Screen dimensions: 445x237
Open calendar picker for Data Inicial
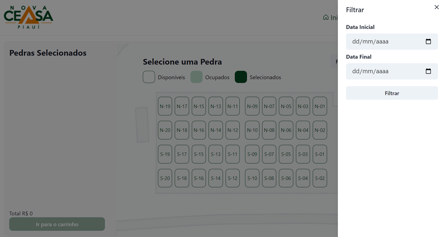coord(428,41)
